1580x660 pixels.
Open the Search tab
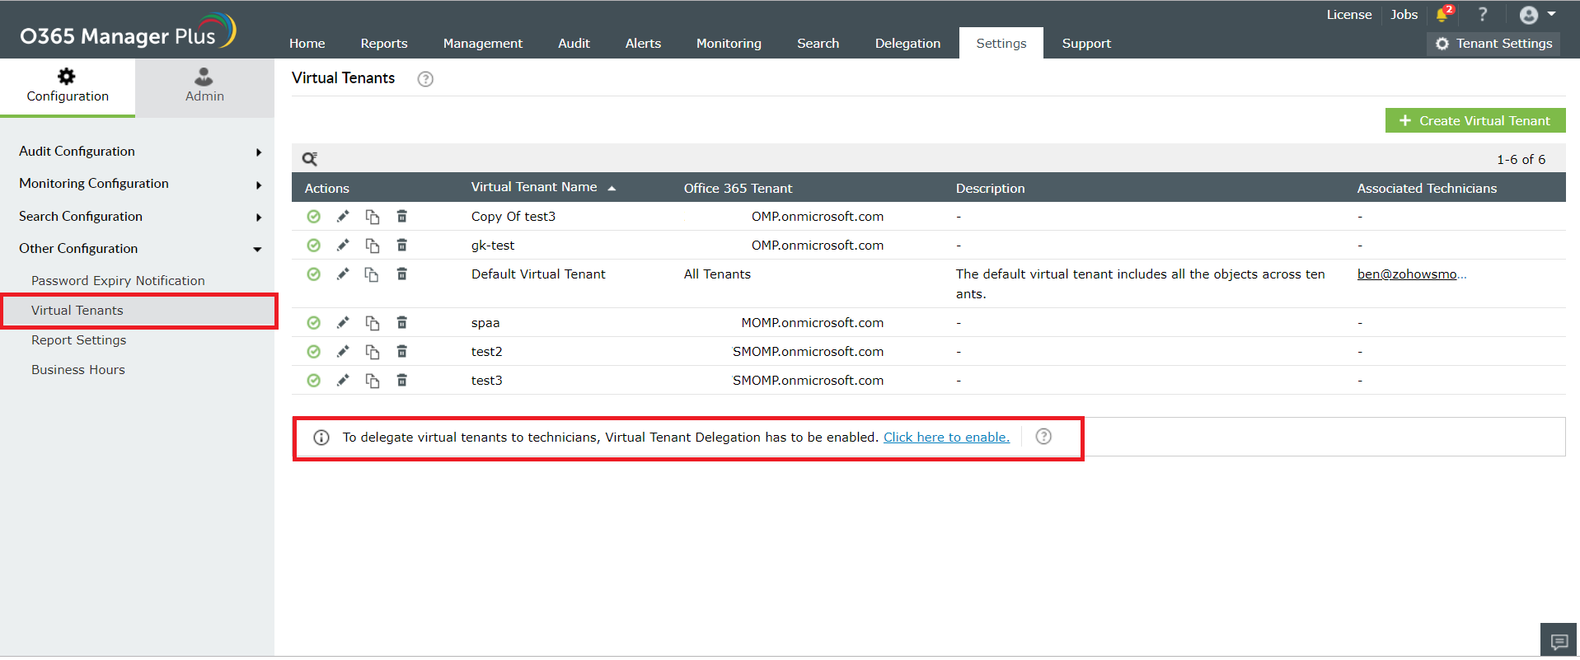(818, 43)
